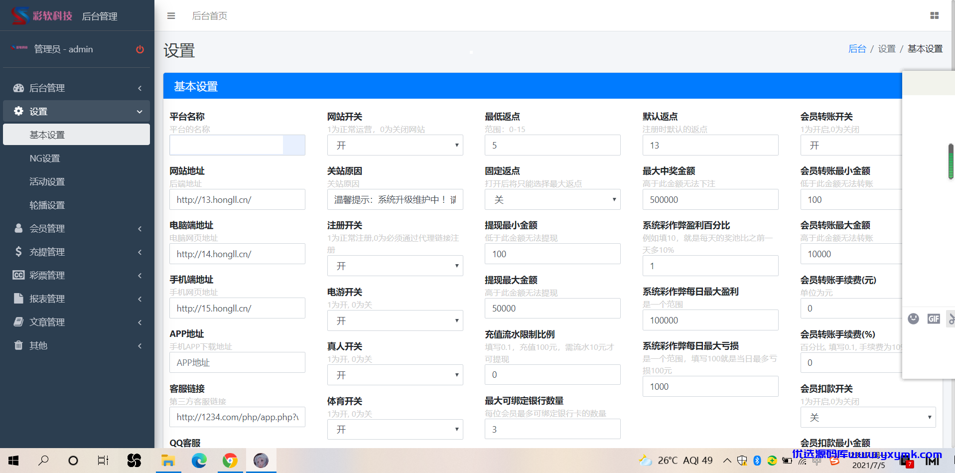
Task: Click the 客服链接 input field
Action: [x=237, y=417]
